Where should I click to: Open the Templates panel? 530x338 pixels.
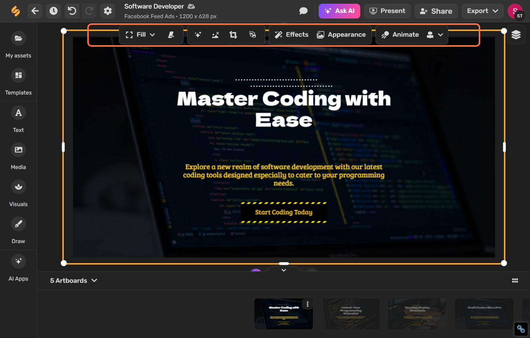pyautogui.click(x=18, y=82)
